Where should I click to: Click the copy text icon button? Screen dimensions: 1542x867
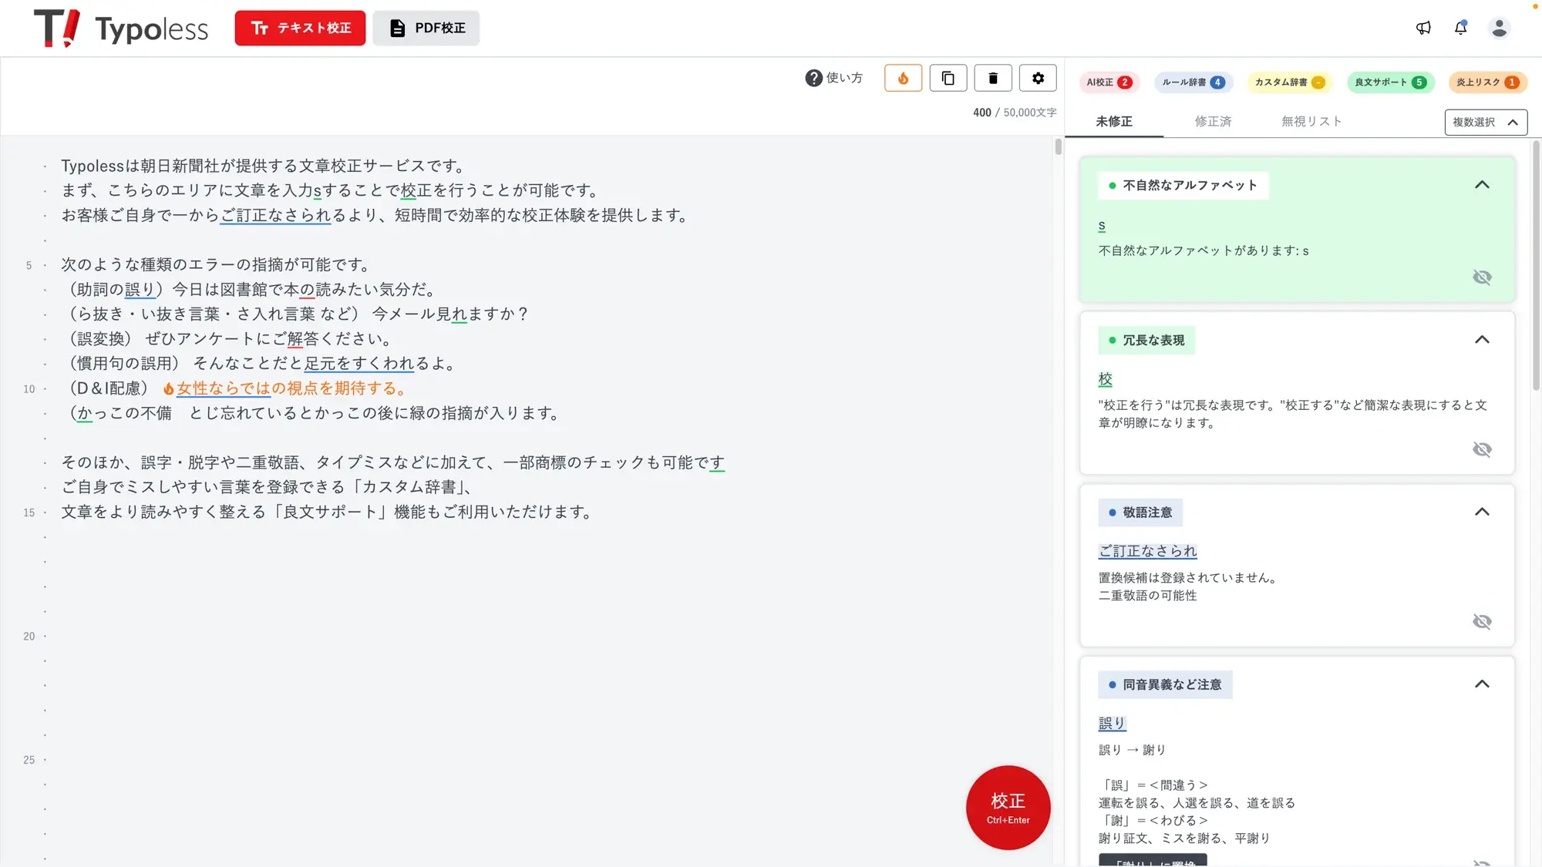(x=948, y=78)
